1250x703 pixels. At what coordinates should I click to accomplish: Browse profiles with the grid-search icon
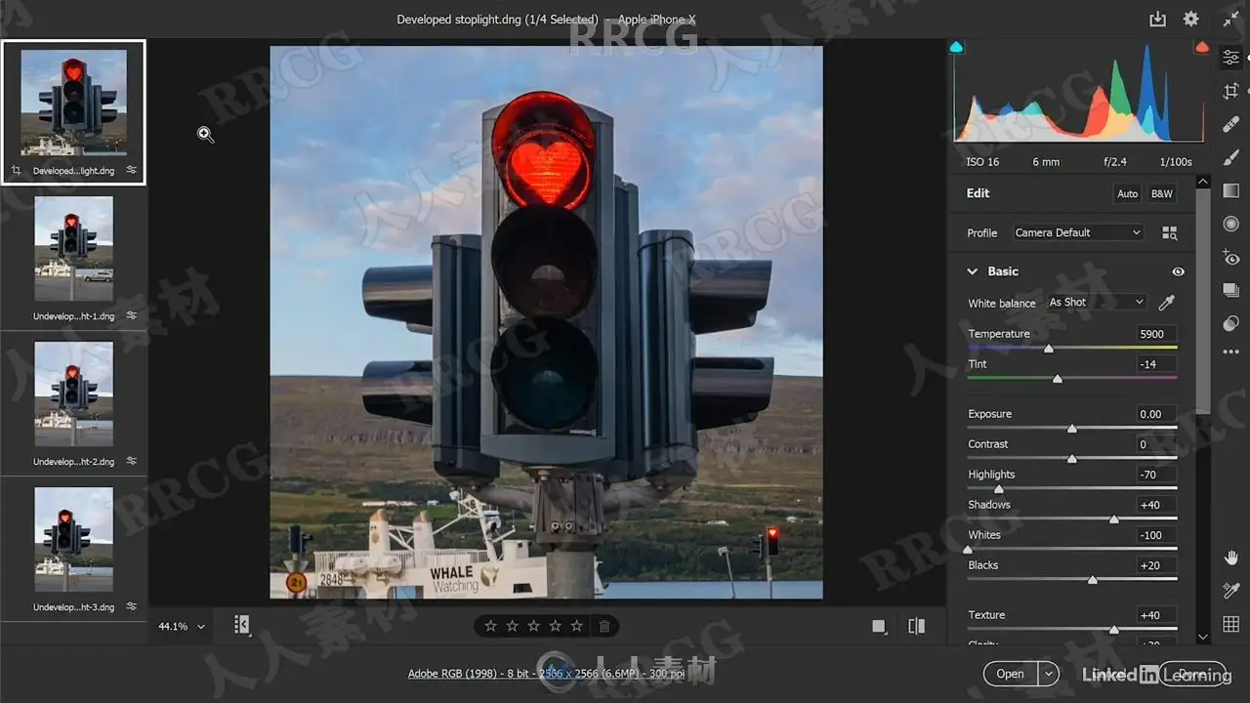1169,232
